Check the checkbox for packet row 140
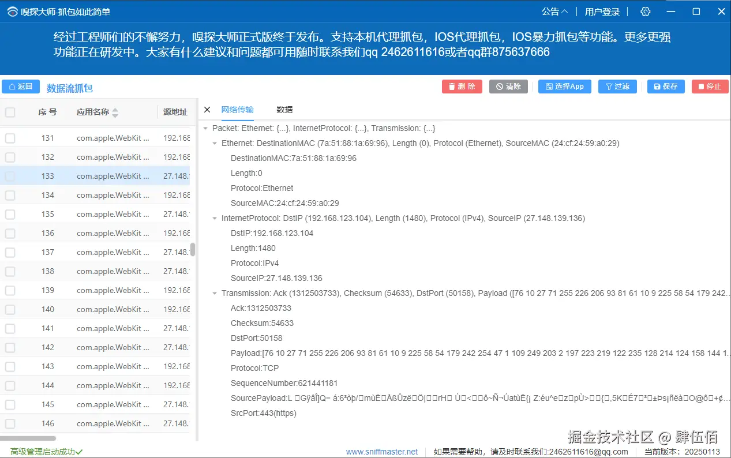 point(10,309)
